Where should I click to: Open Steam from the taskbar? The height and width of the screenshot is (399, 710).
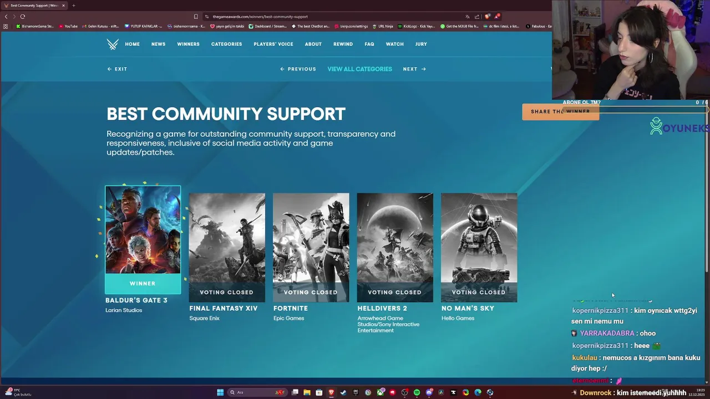pyautogui.click(x=343, y=392)
